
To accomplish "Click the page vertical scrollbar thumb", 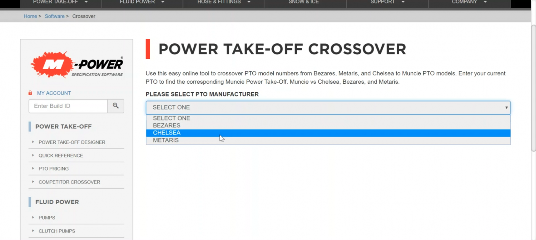I will (533, 88).
